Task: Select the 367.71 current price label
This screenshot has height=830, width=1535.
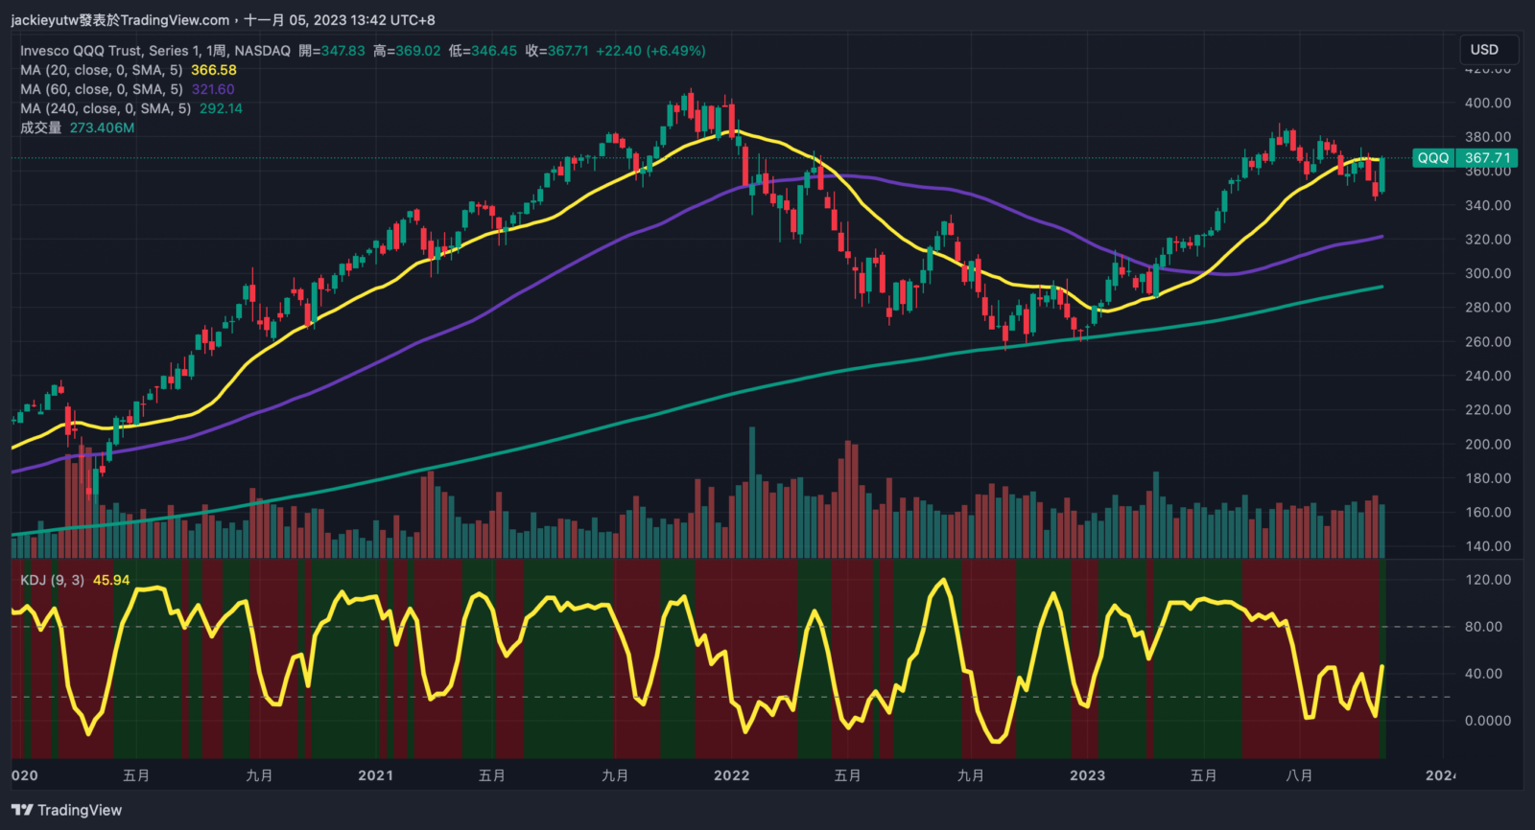Action: (x=1487, y=158)
